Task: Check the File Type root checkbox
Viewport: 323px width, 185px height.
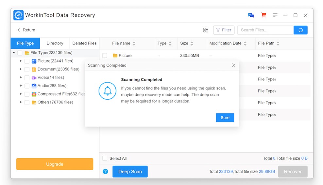Action: 20,53
